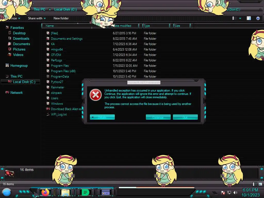Click the volume speaker tray icon

click(x=235, y=192)
